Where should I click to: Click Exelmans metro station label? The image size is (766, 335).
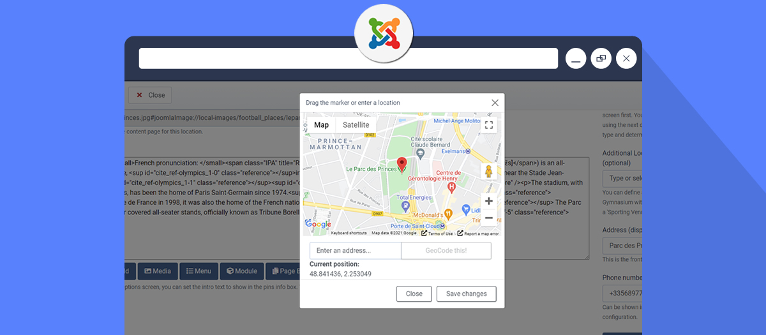point(452,151)
